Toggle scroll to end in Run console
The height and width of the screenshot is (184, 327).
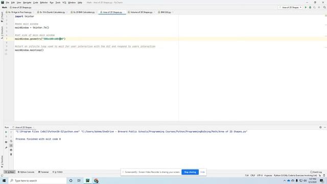click(x=11, y=145)
